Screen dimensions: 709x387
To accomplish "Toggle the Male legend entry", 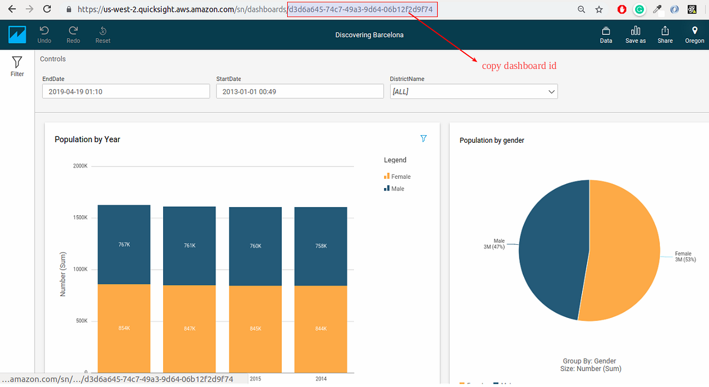I will (x=394, y=188).
